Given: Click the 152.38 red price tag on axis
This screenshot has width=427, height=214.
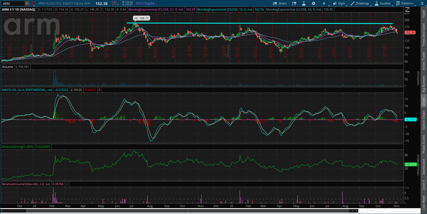Looking at the screenshot, I should 410,33.
